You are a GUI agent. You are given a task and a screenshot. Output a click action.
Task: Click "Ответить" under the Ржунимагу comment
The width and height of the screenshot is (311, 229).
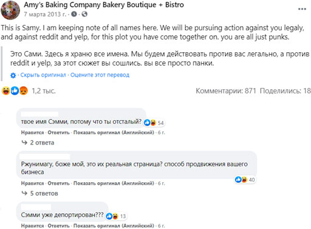coord(58,183)
